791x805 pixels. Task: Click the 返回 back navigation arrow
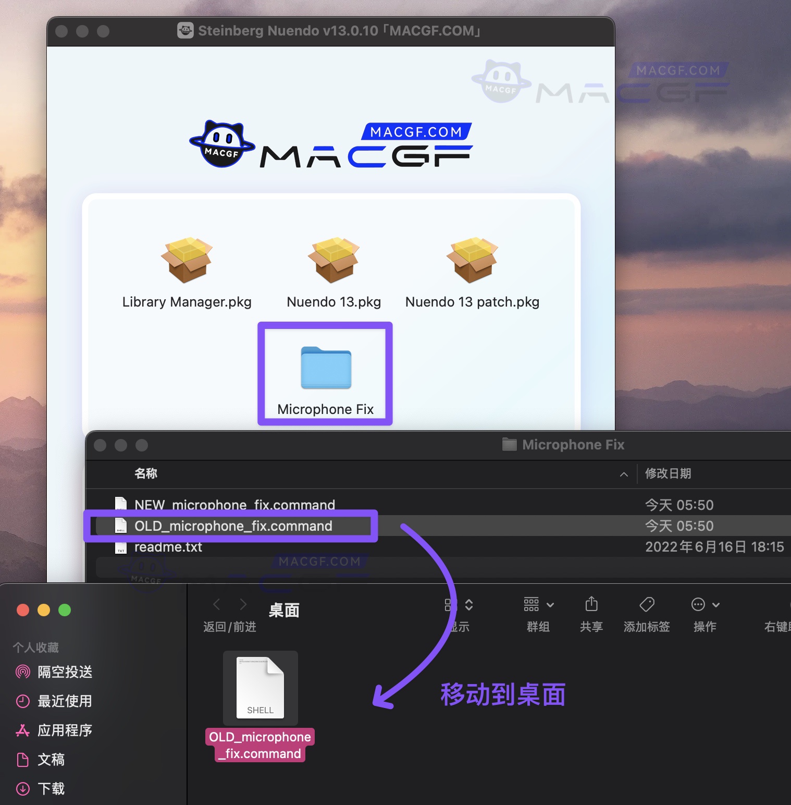[217, 604]
